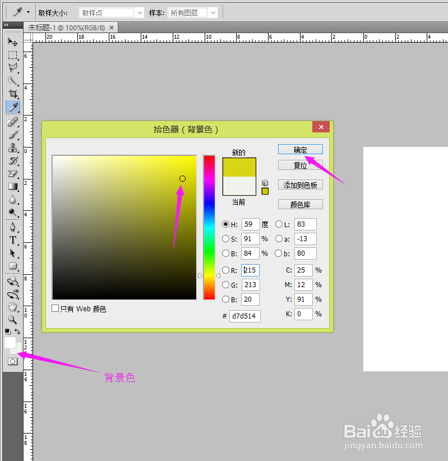
Task: Select the Gradient tool
Action: 13,186
